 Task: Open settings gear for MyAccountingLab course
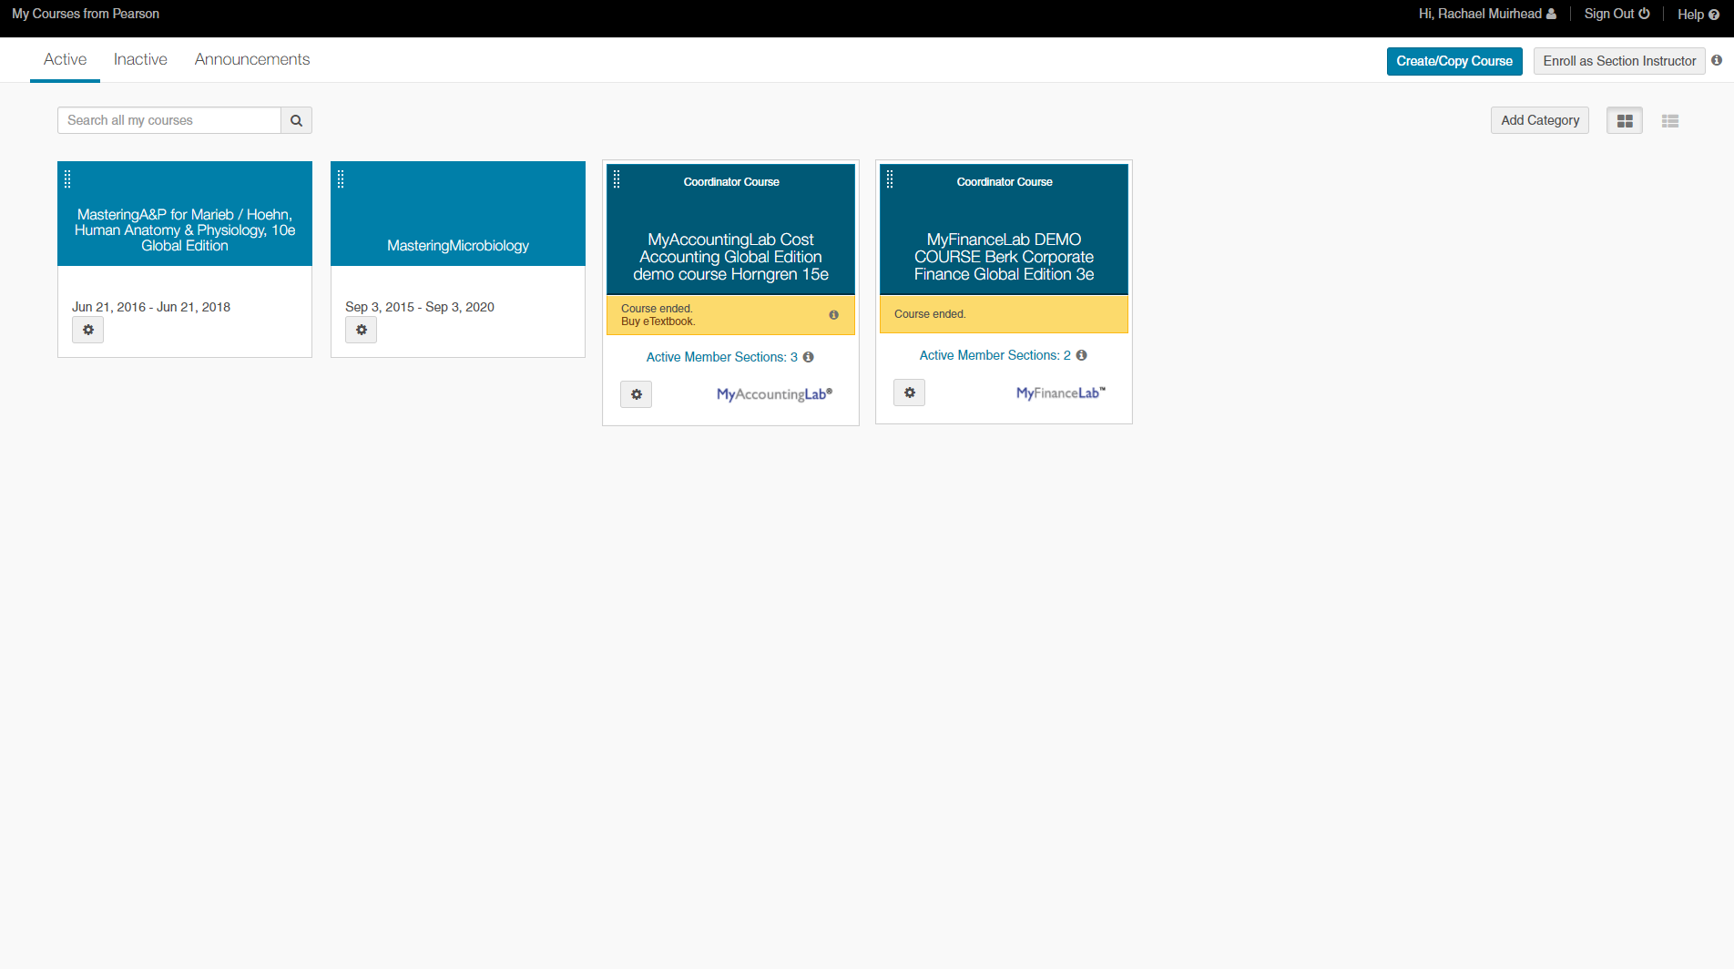(637, 394)
